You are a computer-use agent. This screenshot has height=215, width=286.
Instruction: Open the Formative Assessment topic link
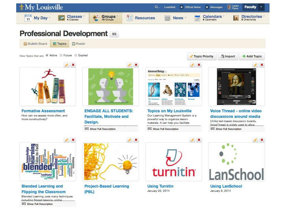click(x=43, y=111)
